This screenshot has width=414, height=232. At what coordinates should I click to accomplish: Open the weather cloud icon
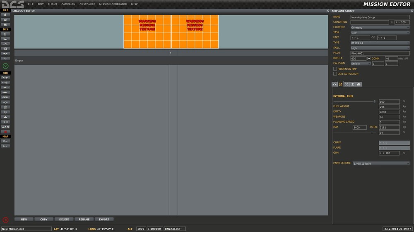pos(5,39)
